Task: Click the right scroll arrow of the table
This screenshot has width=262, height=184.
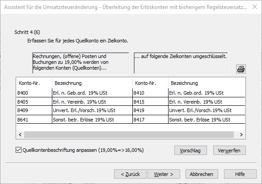Action: (x=241, y=134)
